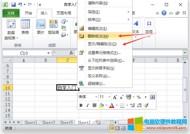Choose 清除内容(N) in context menu
The height and width of the screenshot is (134, 190).
(x=105, y=3)
